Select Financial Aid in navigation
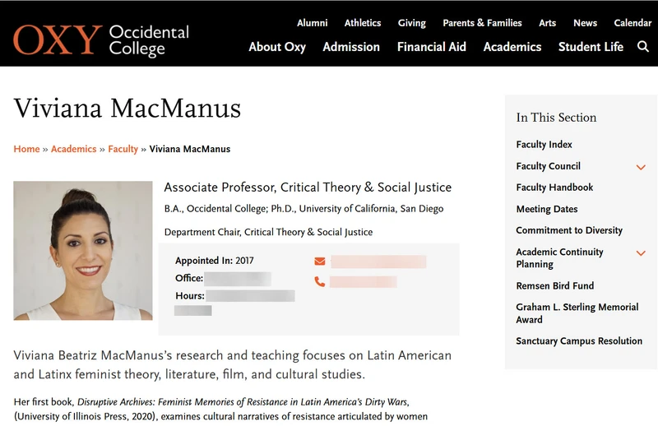This screenshot has width=658, height=426. [x=432, y=47]
